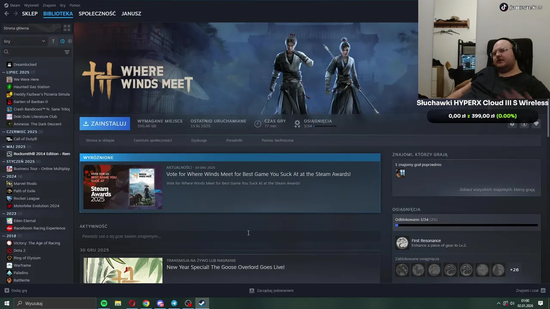Open the library grid view icon
The image size is (550, 309).
click(67, 28)
